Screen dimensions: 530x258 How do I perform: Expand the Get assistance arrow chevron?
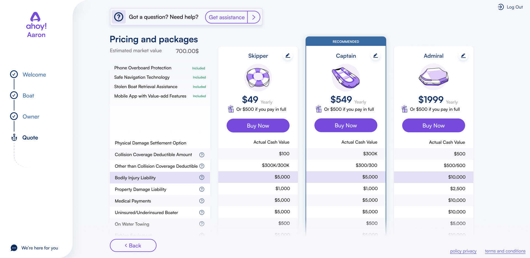point(254,17)
